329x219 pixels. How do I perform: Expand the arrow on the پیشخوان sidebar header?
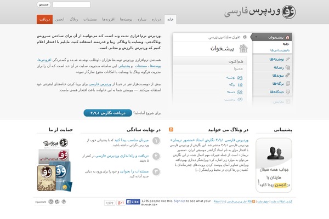coord(256,37)
